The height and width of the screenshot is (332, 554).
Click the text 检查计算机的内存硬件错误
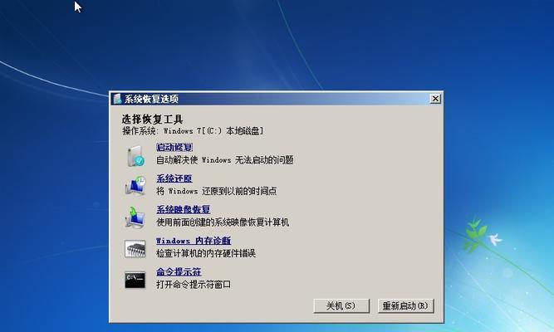click(206, 253)
